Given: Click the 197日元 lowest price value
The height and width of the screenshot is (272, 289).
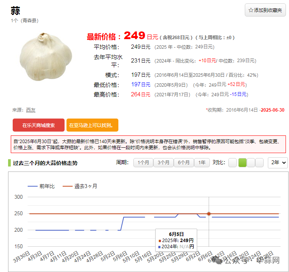Looking at the screenshot, I should pos(141,85).
